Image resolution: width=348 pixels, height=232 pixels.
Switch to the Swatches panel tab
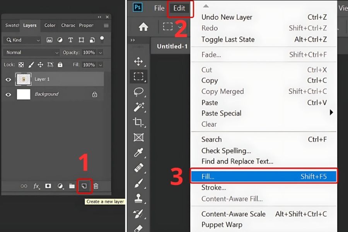click(x=12, y=26)
